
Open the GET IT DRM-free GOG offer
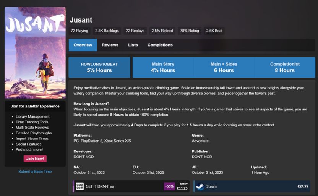point(131,186)
